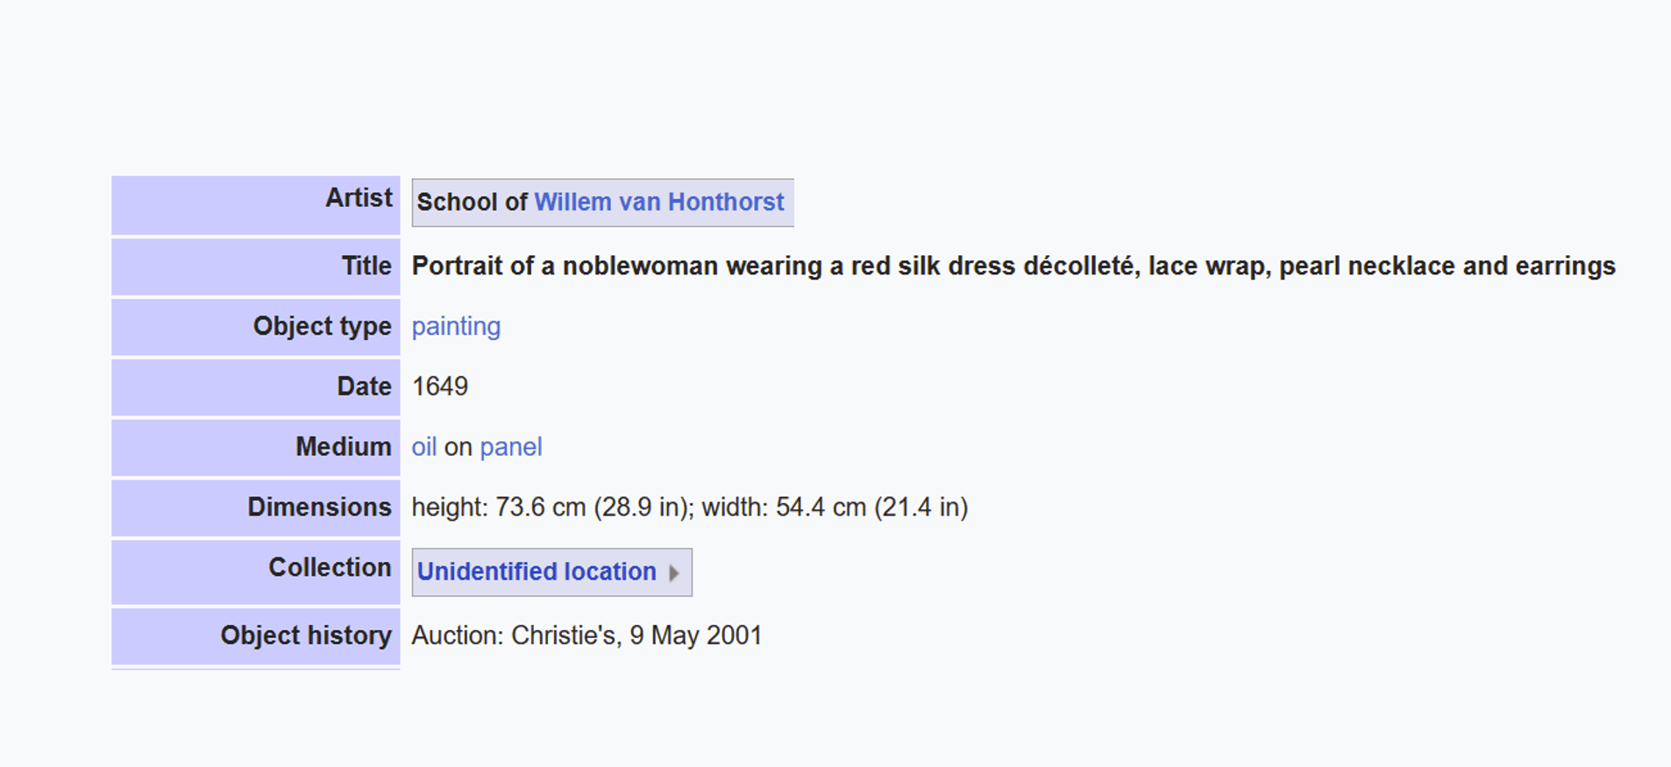Open the Unidentified location link
Screen dimensions: 1671x767
tap(537, 572)
